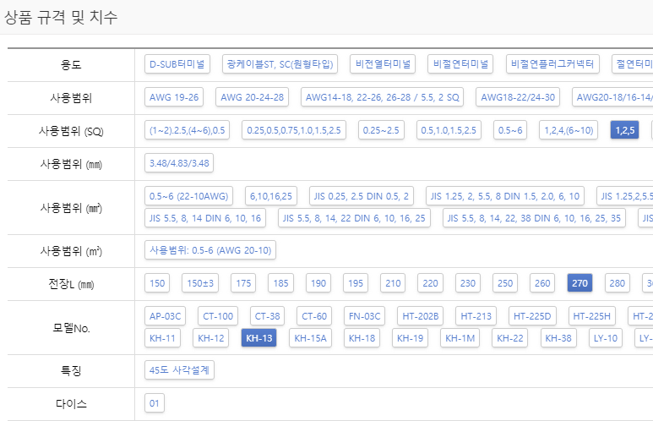This screenshot has height=421, width=653.
Task: Select length 185 chip
Action: pyautogui.click(x=280, y=283)
